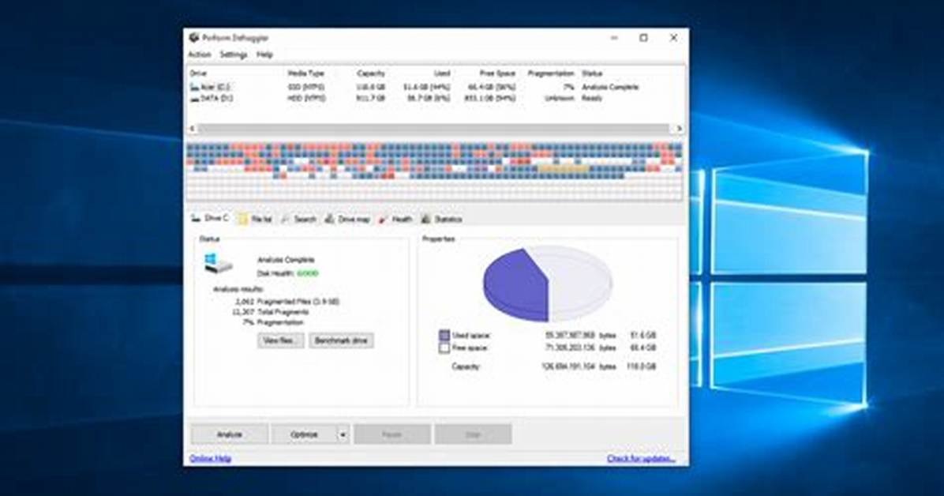Select the DATA (D:) drive icon
Screen dimensions: 944x496
point(194,98)
